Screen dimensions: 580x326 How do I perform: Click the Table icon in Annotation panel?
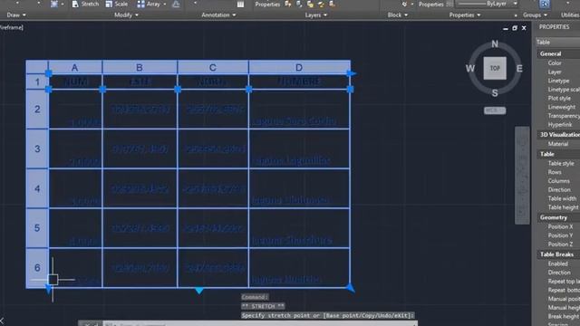click(240, 4)
